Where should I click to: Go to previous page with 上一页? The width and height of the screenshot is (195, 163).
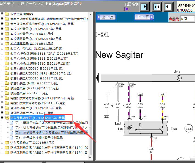point(106,17)
